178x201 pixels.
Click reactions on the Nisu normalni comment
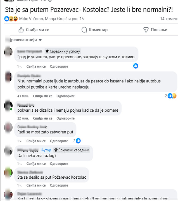(171, 96)
